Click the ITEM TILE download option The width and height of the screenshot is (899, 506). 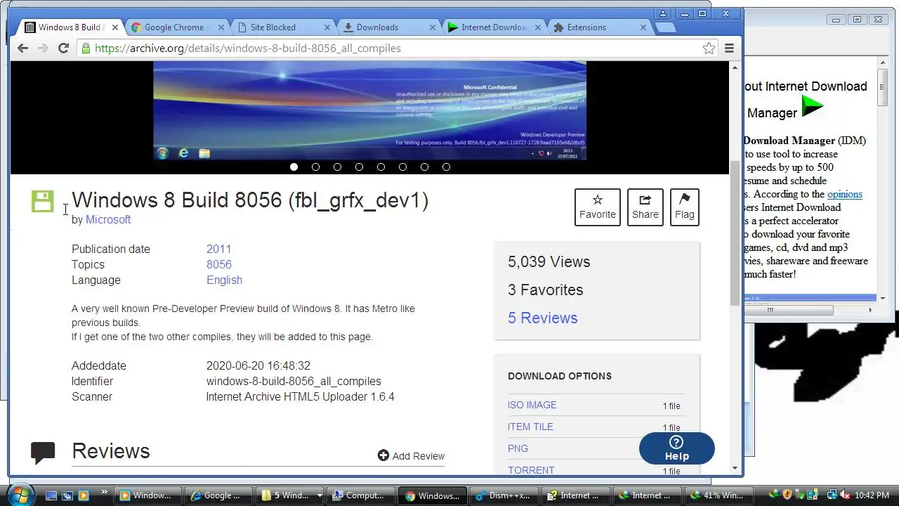530,427
